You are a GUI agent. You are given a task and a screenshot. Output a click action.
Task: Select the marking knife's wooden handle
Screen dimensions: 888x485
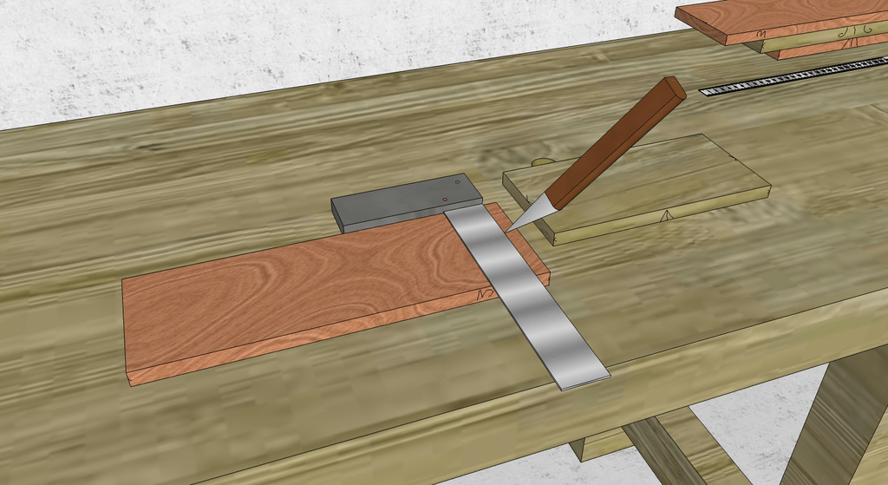coord(617,141)
